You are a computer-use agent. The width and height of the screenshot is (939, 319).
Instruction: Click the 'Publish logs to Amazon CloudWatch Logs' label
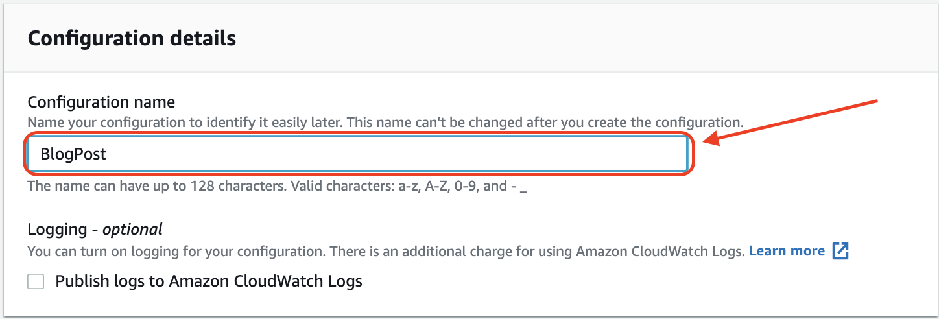click(208, 281)
